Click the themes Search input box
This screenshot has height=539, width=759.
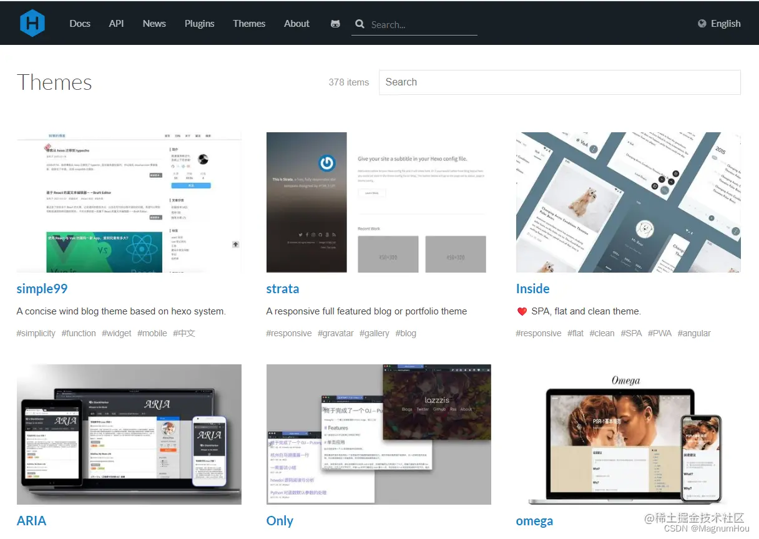pyautogui.click(x=559, y=82)
